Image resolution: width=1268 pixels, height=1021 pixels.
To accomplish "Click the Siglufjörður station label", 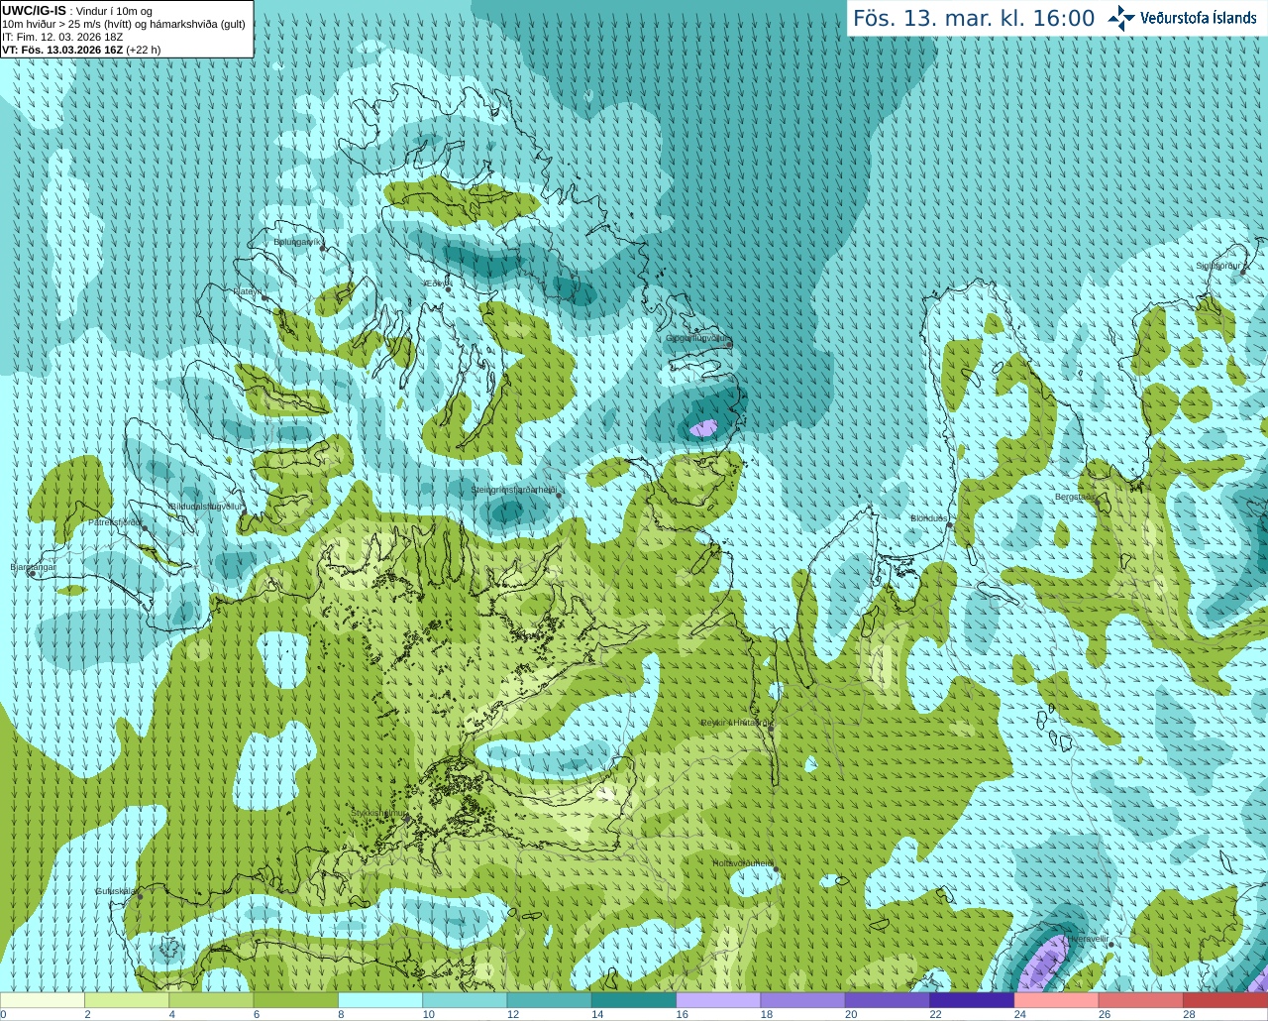I will (x=1218, y=266).
